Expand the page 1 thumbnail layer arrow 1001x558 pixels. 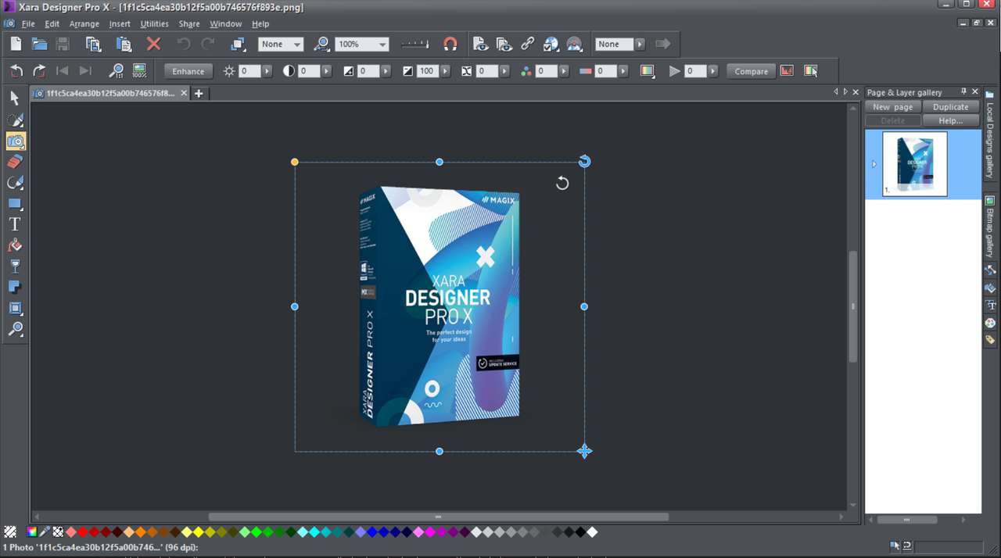pyautogui.click(x=874, y=164)
